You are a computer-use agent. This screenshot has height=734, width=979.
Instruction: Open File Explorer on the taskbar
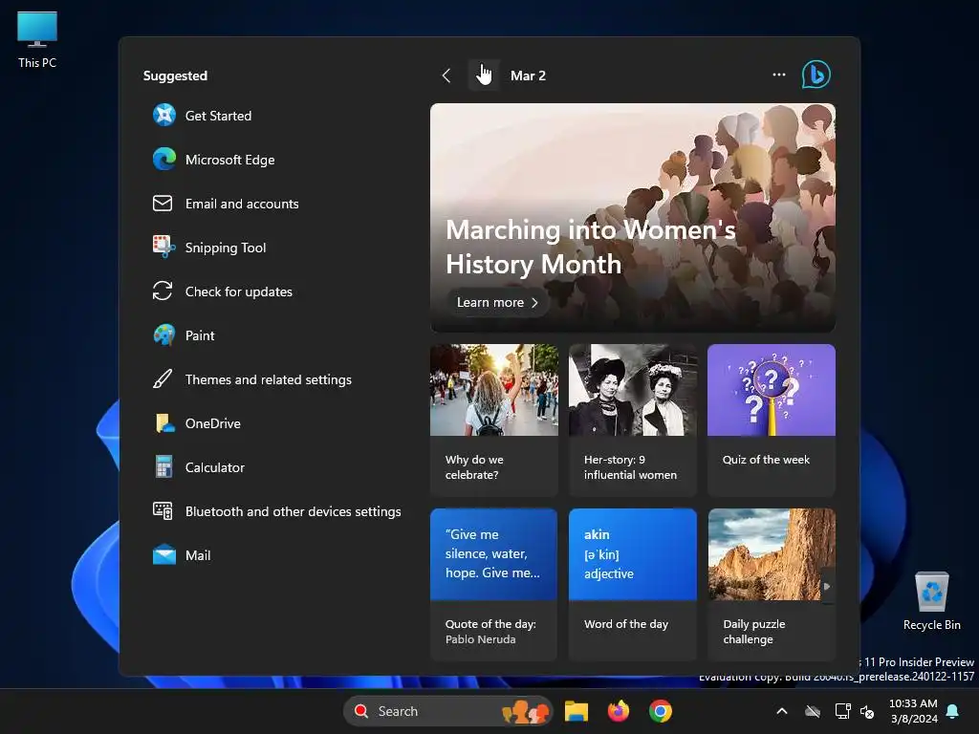577,711
